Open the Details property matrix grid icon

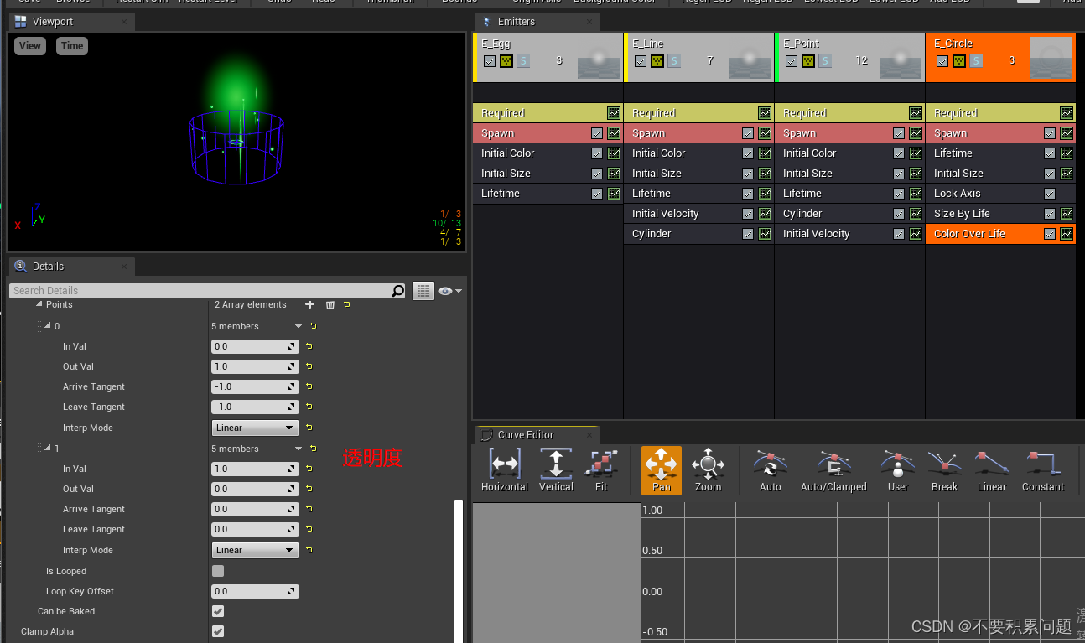(x=423, y=291)
